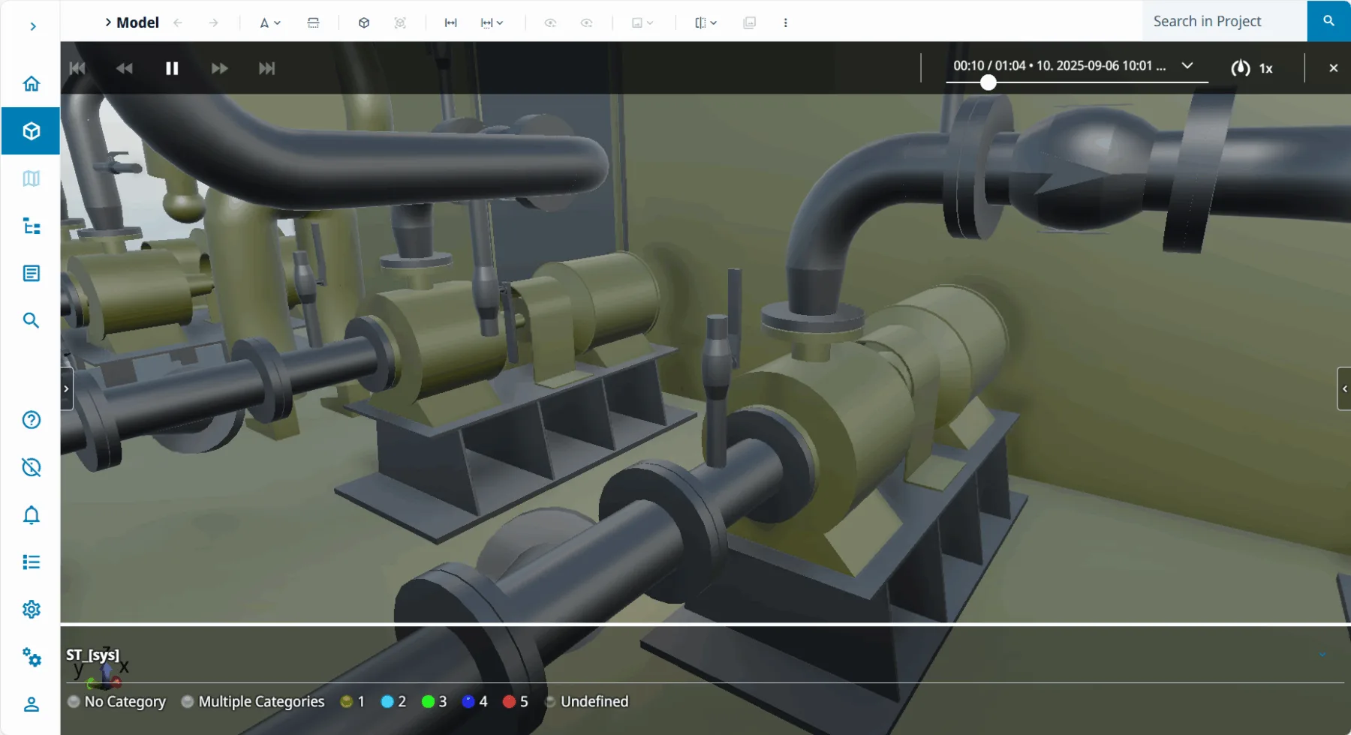The height and width of the screenshot is (735, 1351).
Task: Pause the animation playback
Action: click(172, 68)
